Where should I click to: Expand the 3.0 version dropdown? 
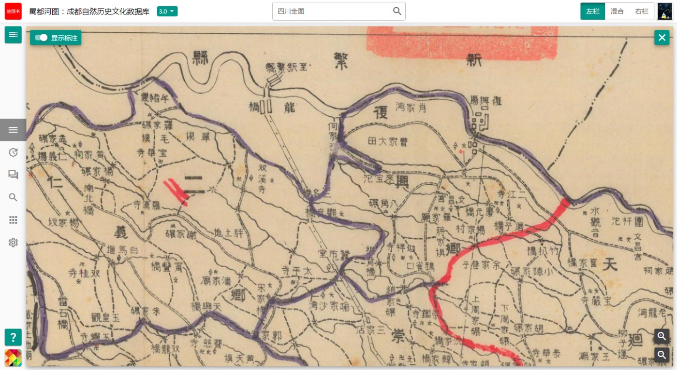[167, 11]
